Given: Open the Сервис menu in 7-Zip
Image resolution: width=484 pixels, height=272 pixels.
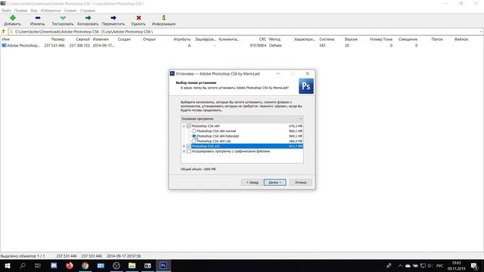Looking at the screenshot, I should 70,11.
